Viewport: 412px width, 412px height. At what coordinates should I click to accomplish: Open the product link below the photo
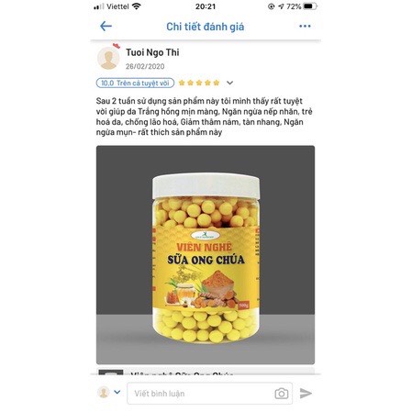pos(206,372)
